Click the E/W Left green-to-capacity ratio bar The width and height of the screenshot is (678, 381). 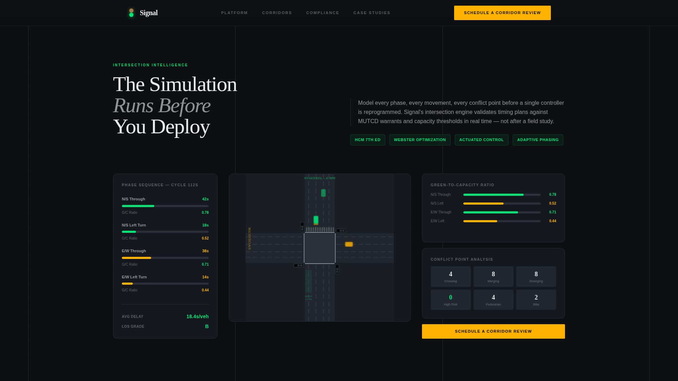pyautogui.click(x=502, y=221)
